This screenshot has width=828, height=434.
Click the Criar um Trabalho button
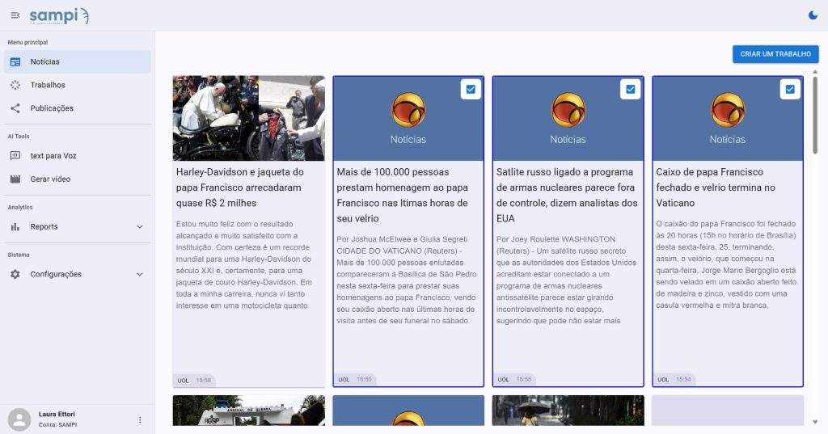pos(775,54)
